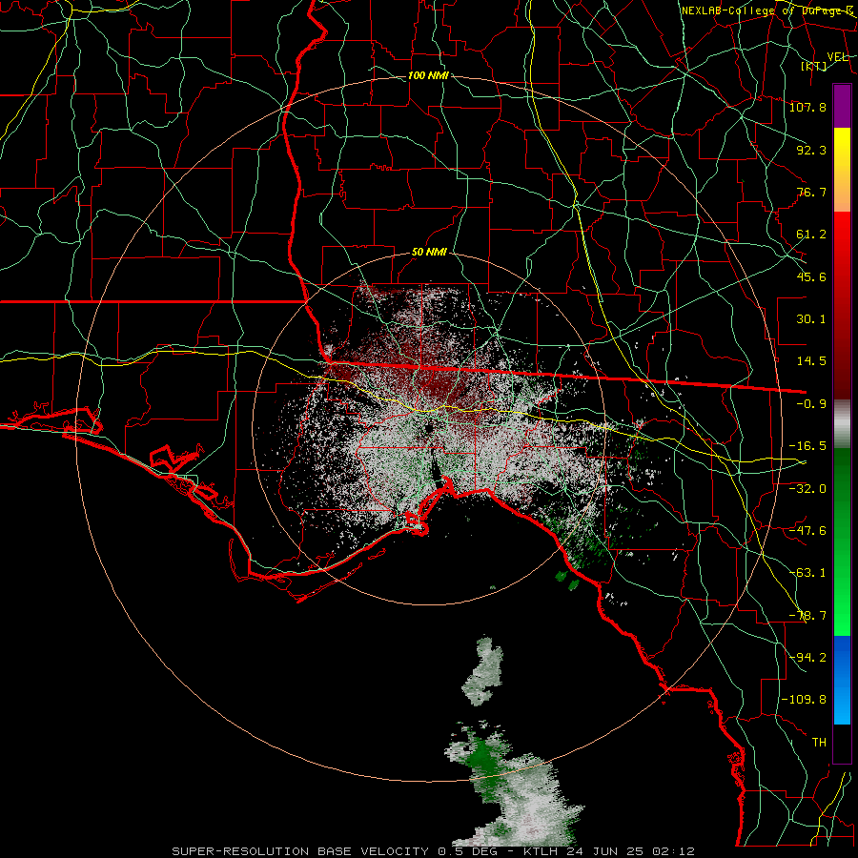Click the [KT] units label

[814, 66]
